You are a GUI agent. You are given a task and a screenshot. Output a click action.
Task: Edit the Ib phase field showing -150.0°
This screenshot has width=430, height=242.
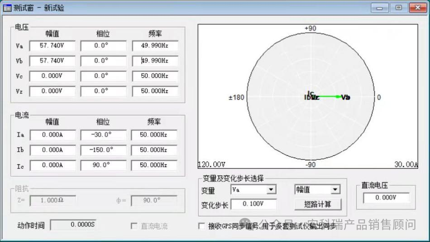pos(103,150)
